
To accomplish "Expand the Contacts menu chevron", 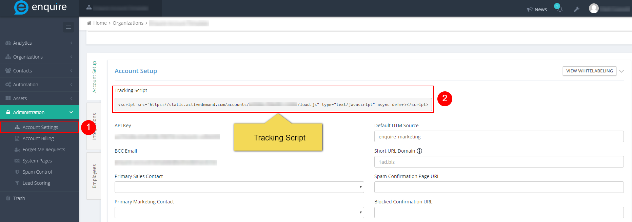I will coord(71,70).
